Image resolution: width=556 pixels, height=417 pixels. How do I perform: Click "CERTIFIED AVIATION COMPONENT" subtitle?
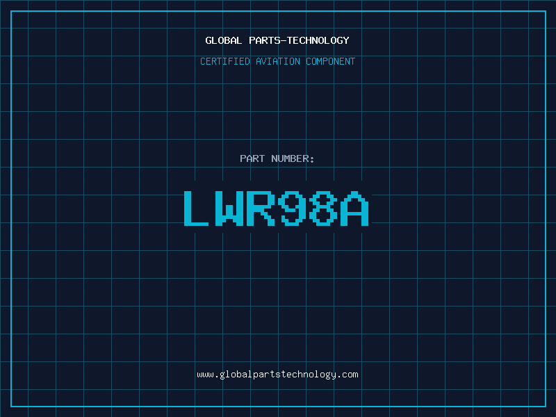point(277,61)
